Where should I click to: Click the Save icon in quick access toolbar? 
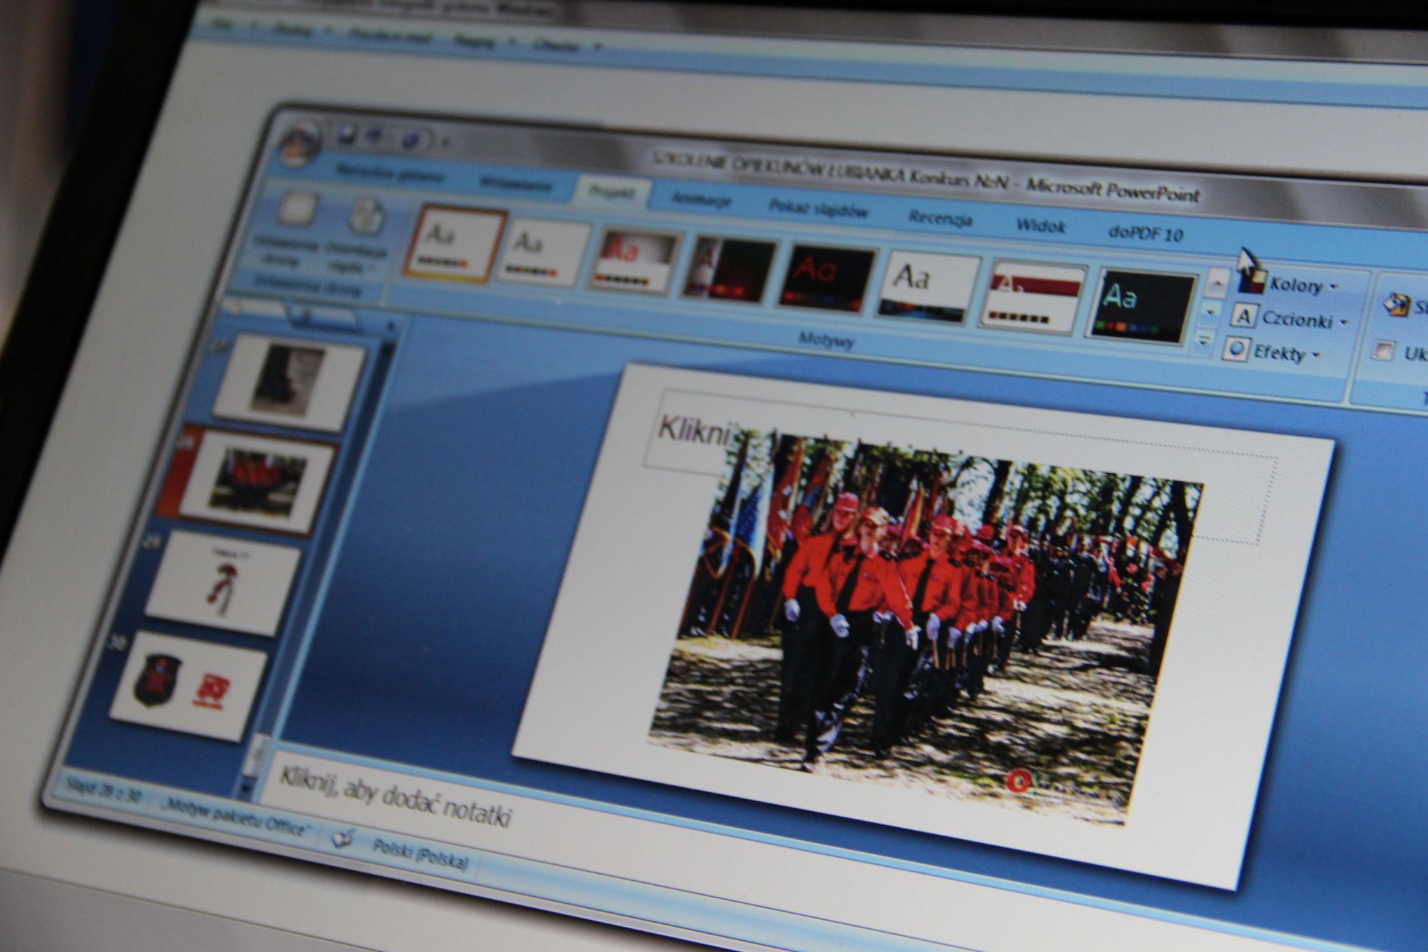347,135
